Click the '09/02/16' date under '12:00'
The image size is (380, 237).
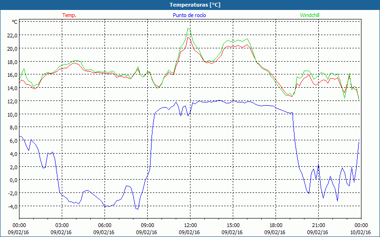point(189,232)
